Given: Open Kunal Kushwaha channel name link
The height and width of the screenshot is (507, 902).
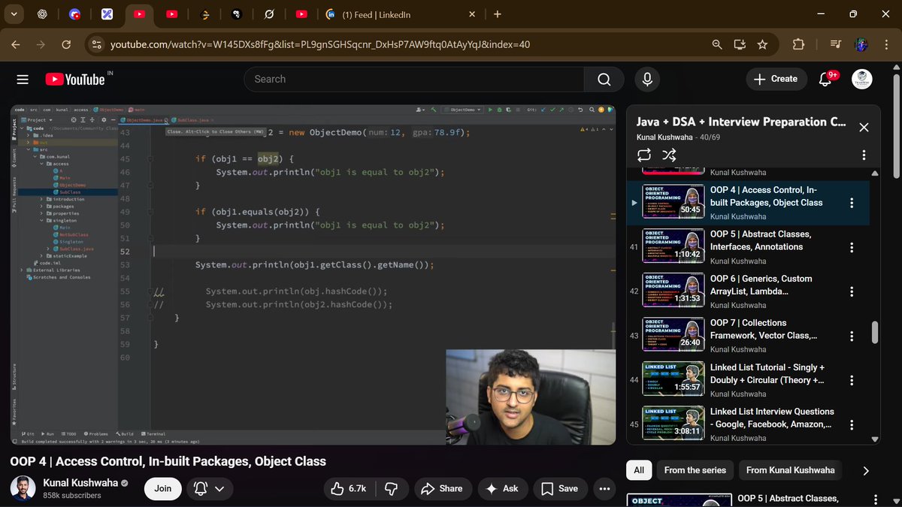Looking at the screenshot, I should 79,483.
